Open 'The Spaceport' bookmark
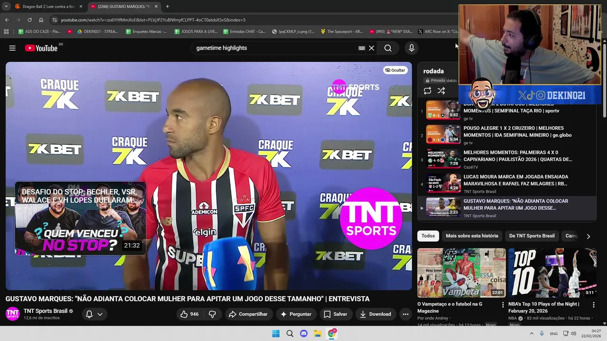 pos(341,32)
